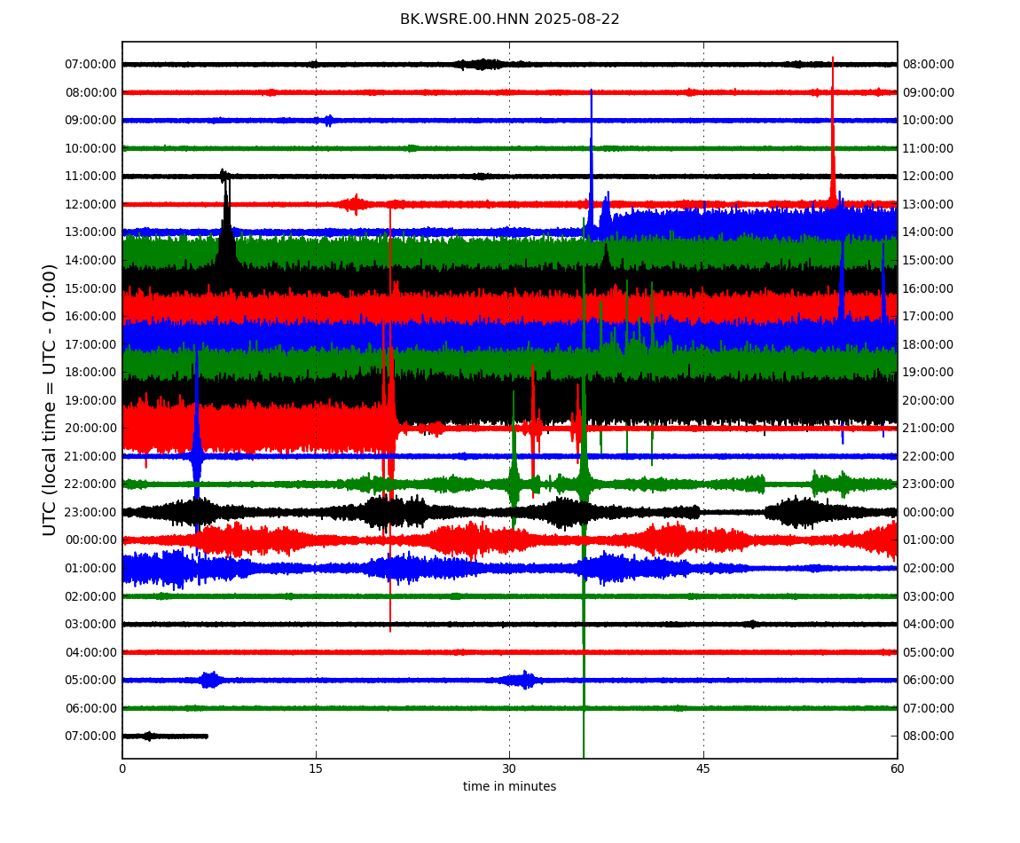The height and width of the screenshot is (843, 1020).
Task: Click the left-axis UTC label 11:00:00
Action: (x=90, y=177)
